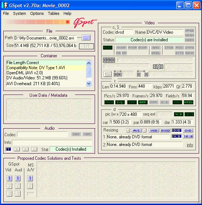This screenshot has height=205, width=202.
Task: Click the PVOP indicator
Action: (x=132, y=47)
